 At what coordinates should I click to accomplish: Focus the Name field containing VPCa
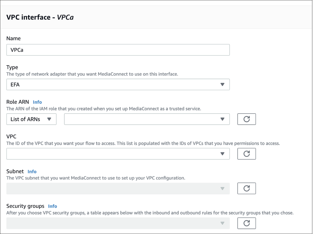tap(118, 50)
